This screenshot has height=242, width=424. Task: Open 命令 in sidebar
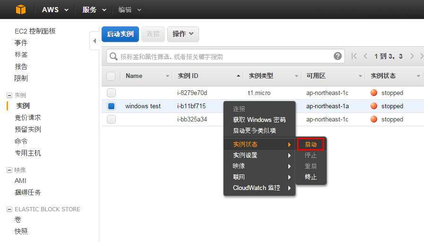coord(21,141)
